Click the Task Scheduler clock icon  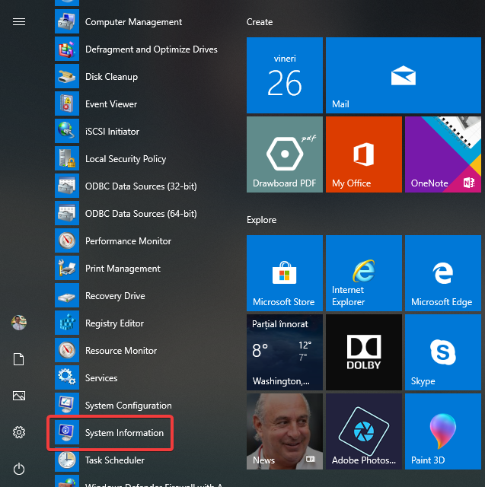[67, 460]
